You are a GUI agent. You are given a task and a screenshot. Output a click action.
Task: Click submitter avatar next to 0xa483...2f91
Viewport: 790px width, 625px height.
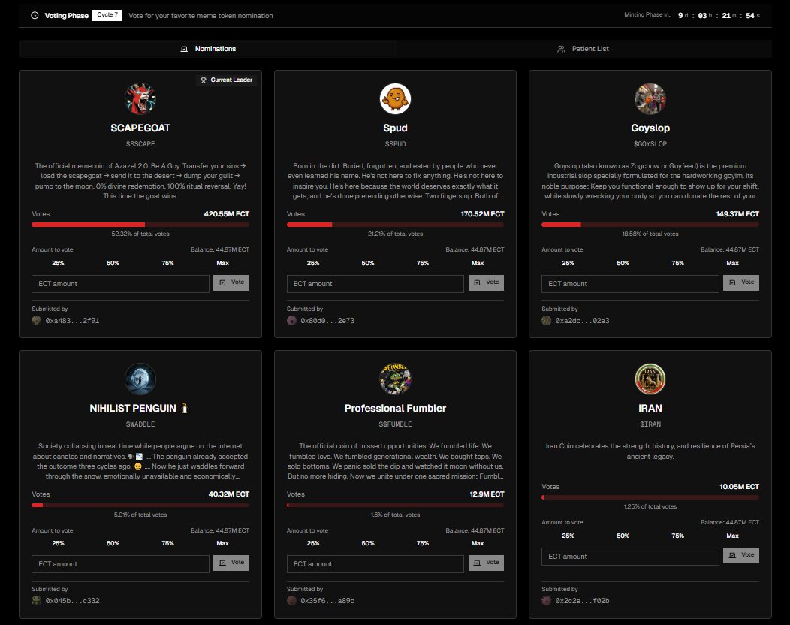(x=36, y=321)
